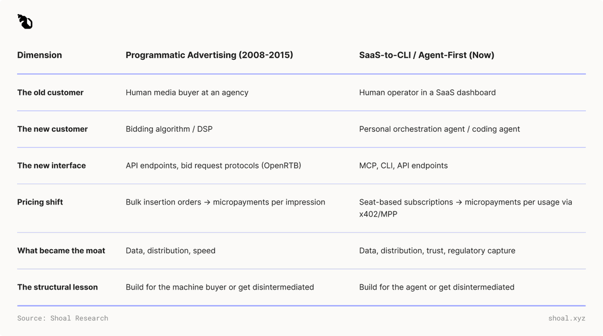The width and height of the screenshot is (603, 336).
Task: Click The structural lesson row label
Action: point(57,287)
